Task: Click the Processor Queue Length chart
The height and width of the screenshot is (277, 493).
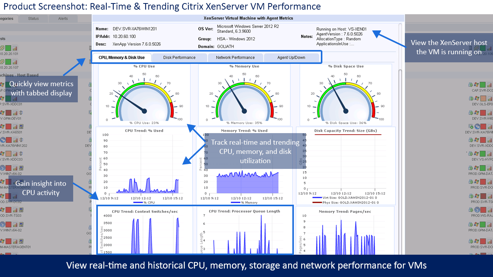Action: (x=244, y=230)
